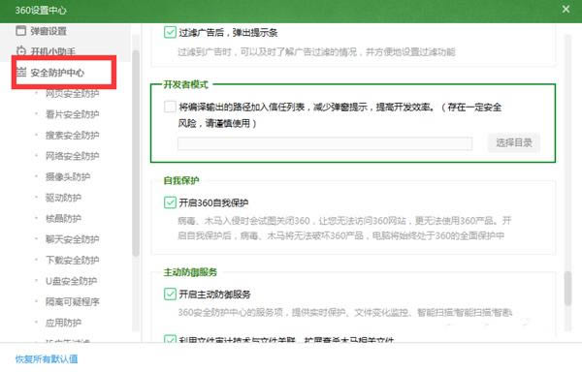Click 恢复所有默认值 link
This screenshot has width=582, height=372.
47,358
